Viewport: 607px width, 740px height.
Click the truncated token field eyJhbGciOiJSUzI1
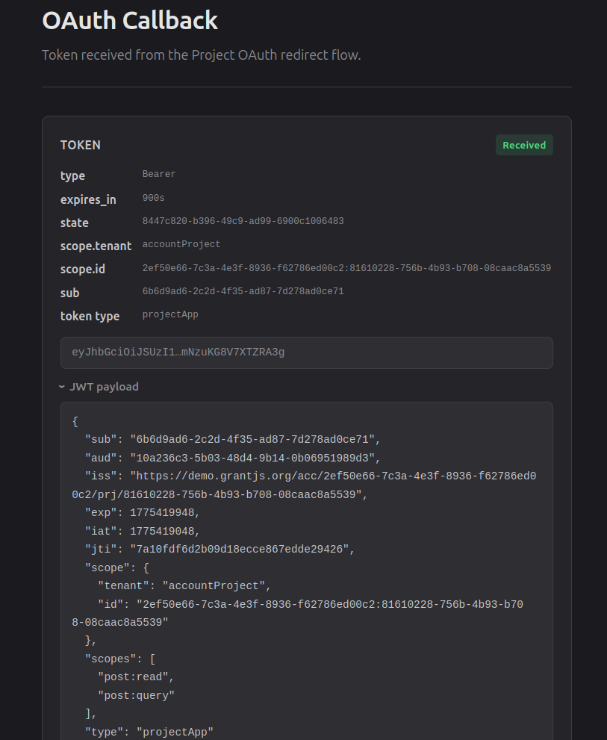306,352
